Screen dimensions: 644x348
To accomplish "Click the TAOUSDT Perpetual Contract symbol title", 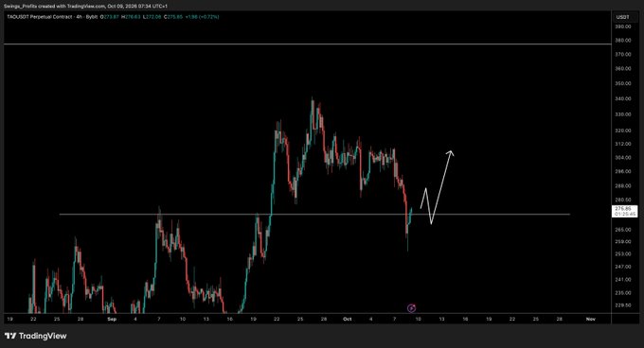I will [40, 17].
